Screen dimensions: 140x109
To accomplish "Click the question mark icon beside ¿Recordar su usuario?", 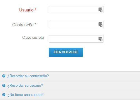I will pyautogui.click(x=4, y=85).
